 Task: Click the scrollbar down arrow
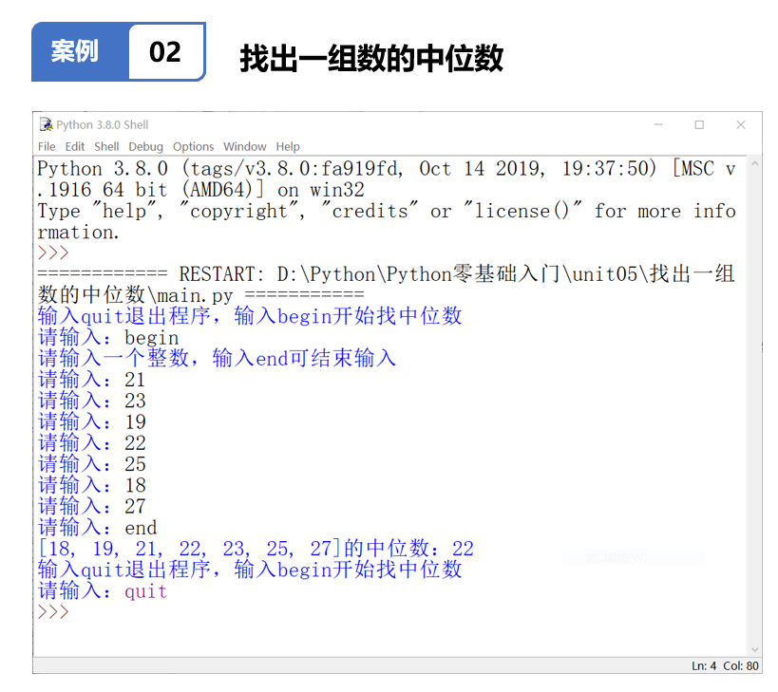(x=754, y=649)
